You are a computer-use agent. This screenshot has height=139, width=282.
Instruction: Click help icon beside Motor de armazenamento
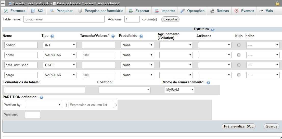(x=208, y=83)
